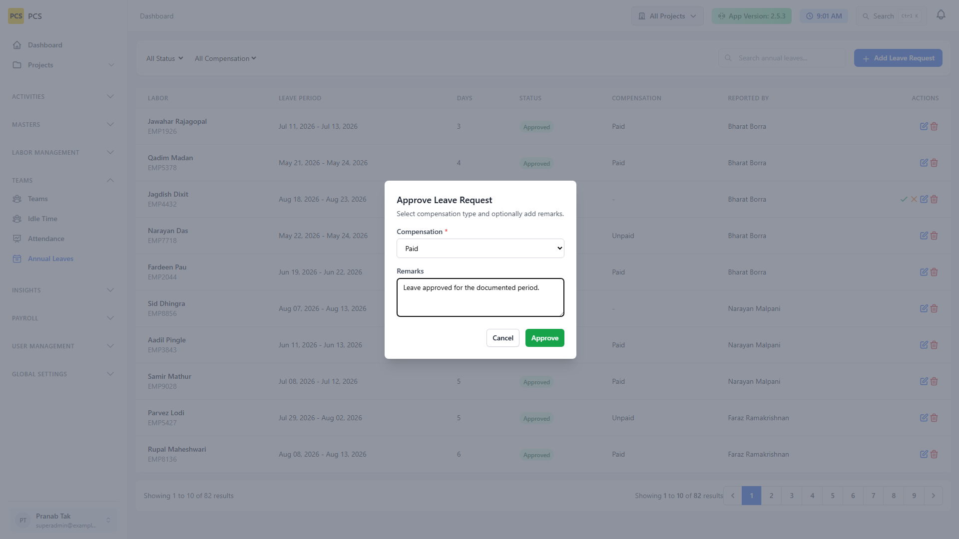Open the Pranab Tak user menu

tap(63, 520)
